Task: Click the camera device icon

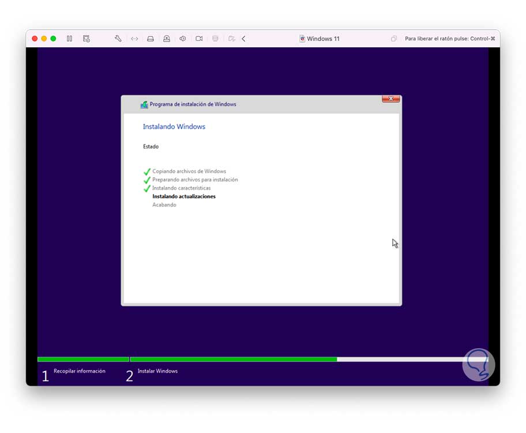Action: coord(199,39)
